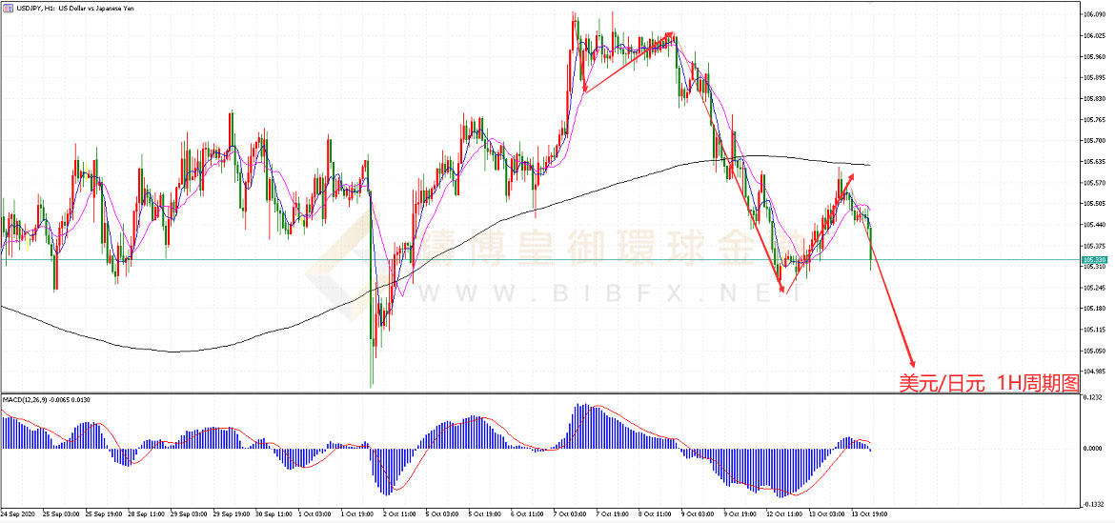Click the -0.1332 MACD scale label

click(x=1092, y=505)
